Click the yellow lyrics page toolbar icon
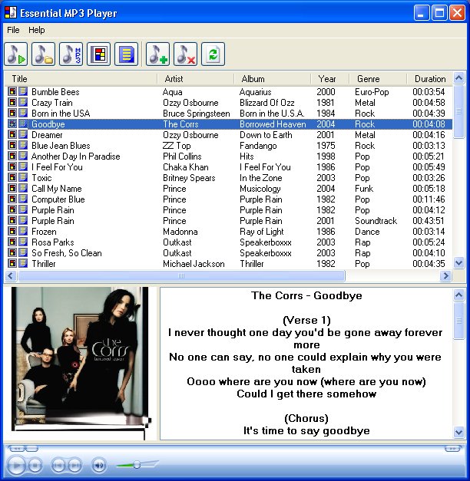 click(126, 54)
